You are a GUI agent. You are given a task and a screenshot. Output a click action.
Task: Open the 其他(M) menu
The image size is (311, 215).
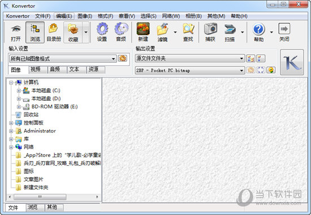[x=216, y=16]
